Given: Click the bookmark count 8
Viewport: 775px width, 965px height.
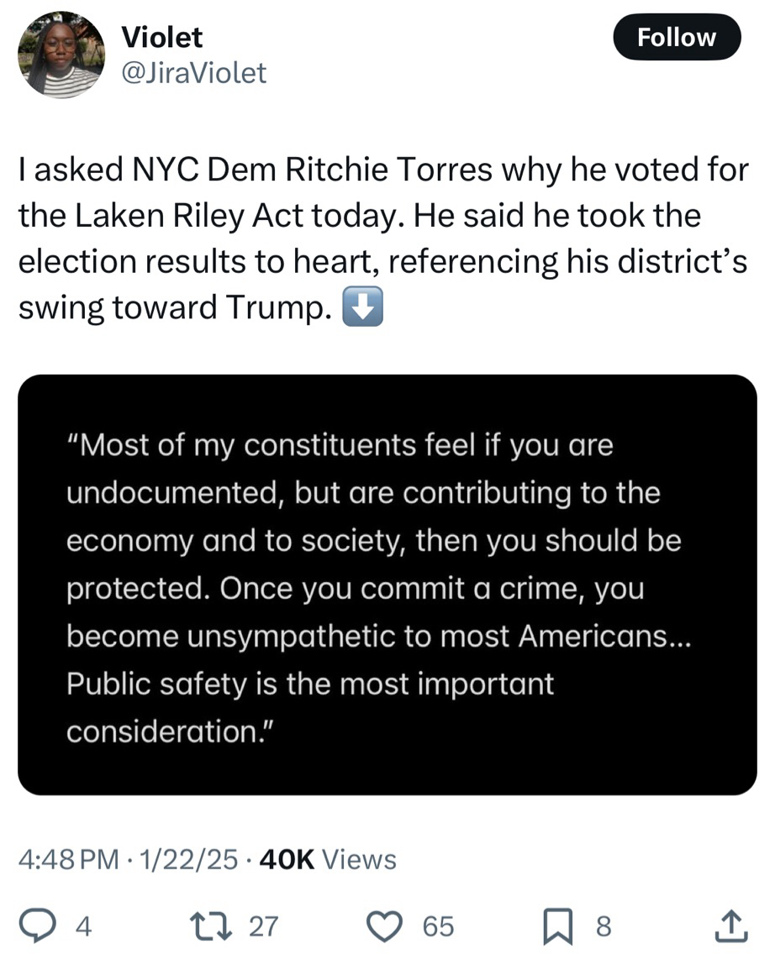Looking at the screenshot, I should 604,926.
